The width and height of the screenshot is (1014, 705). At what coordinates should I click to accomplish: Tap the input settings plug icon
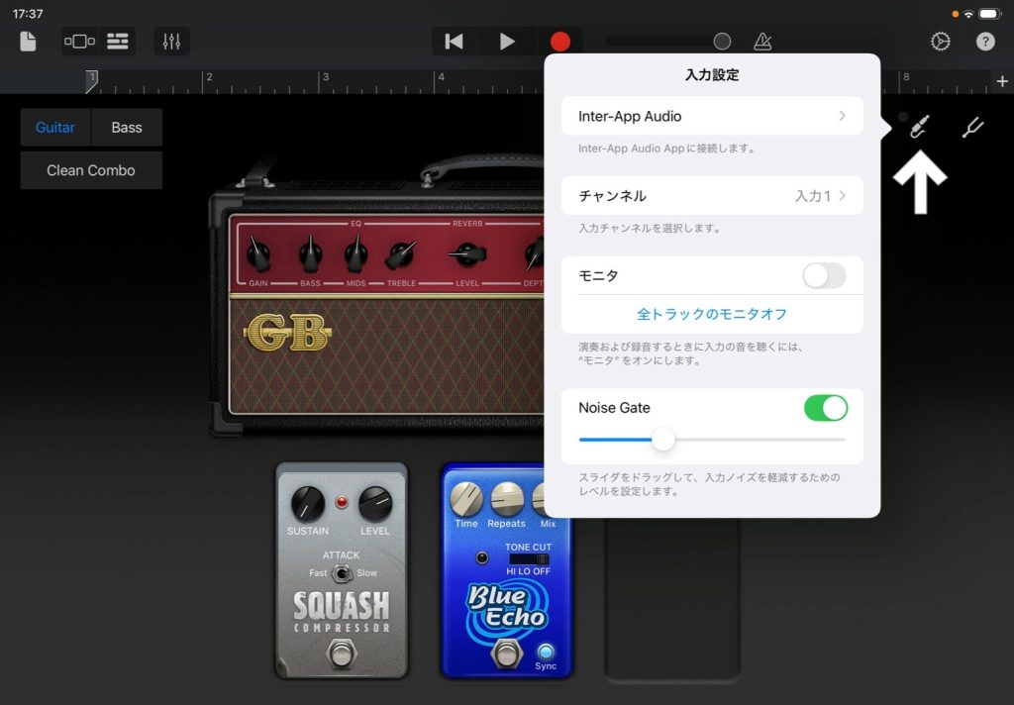pyautogui.click(x=920, y=127)
